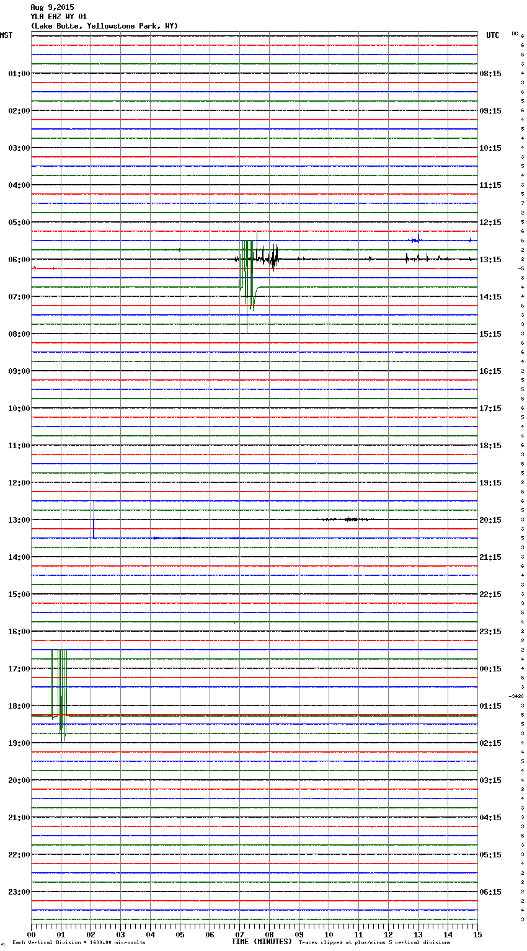This screenshot has width=527, height=951.
Task: Click the 06:15 UTC time label
Action: 490,892
